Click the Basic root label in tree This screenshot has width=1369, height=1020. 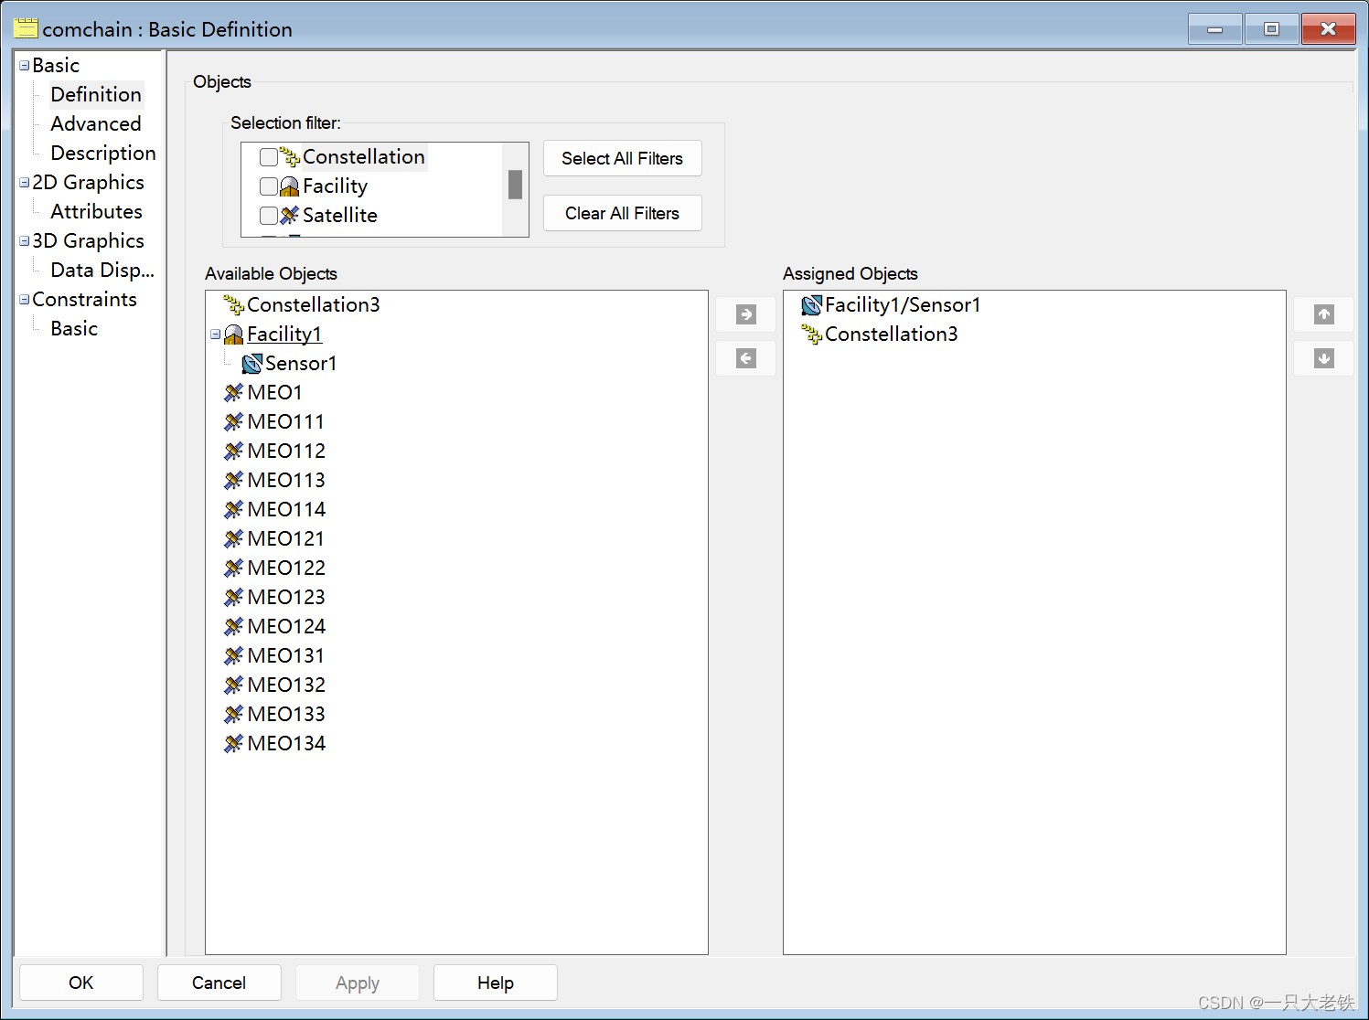pos(56,66)
